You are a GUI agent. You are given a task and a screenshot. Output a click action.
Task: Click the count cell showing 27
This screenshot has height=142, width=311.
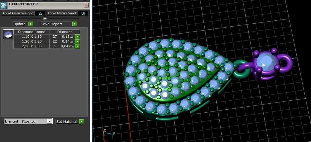(x=55, y=37)
